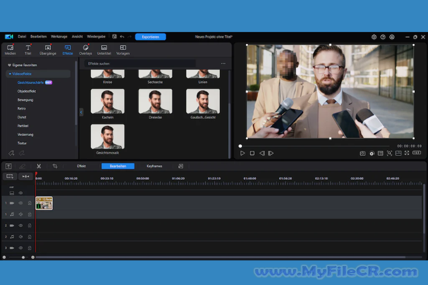Open the help question mark icon
Screen dimensions: 428x285
(383, 37)
